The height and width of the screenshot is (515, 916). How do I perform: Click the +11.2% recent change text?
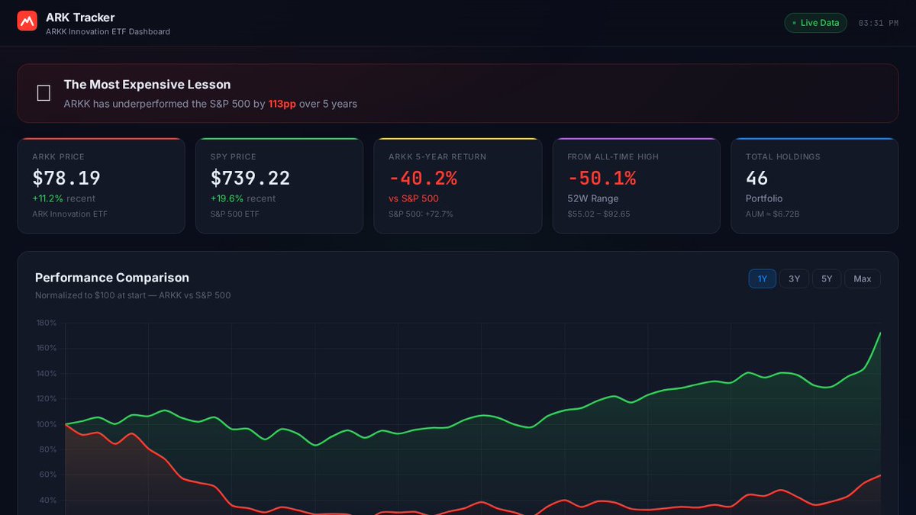coord(63,198)
